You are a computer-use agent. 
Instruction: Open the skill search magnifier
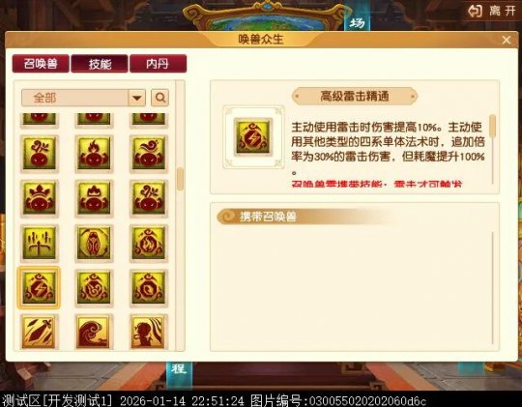pos(159,98)
